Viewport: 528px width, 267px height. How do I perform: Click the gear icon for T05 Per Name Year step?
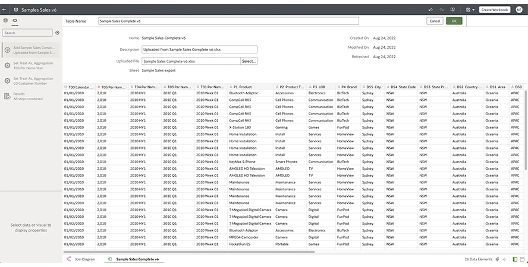7,65
